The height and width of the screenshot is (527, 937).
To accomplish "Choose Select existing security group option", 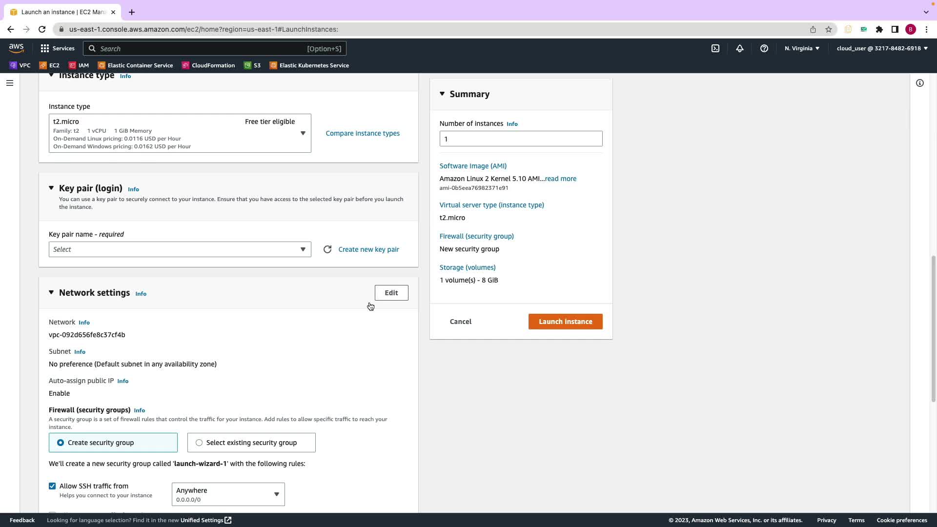I will pyautogui.click(x=199, y=443).
